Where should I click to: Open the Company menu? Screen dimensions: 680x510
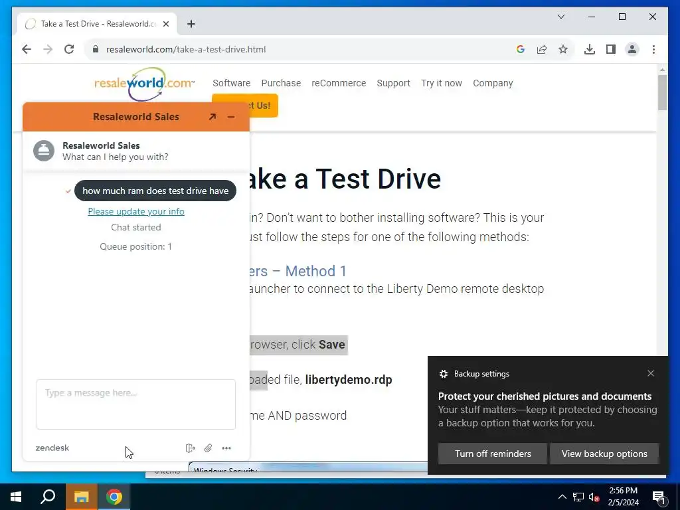(493, 83)
